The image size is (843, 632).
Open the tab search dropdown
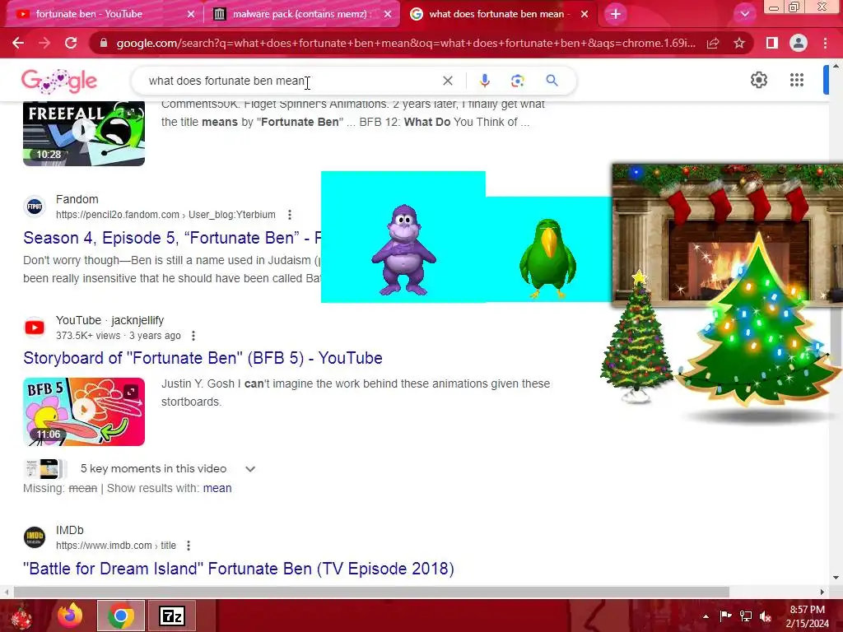[744, 14]
